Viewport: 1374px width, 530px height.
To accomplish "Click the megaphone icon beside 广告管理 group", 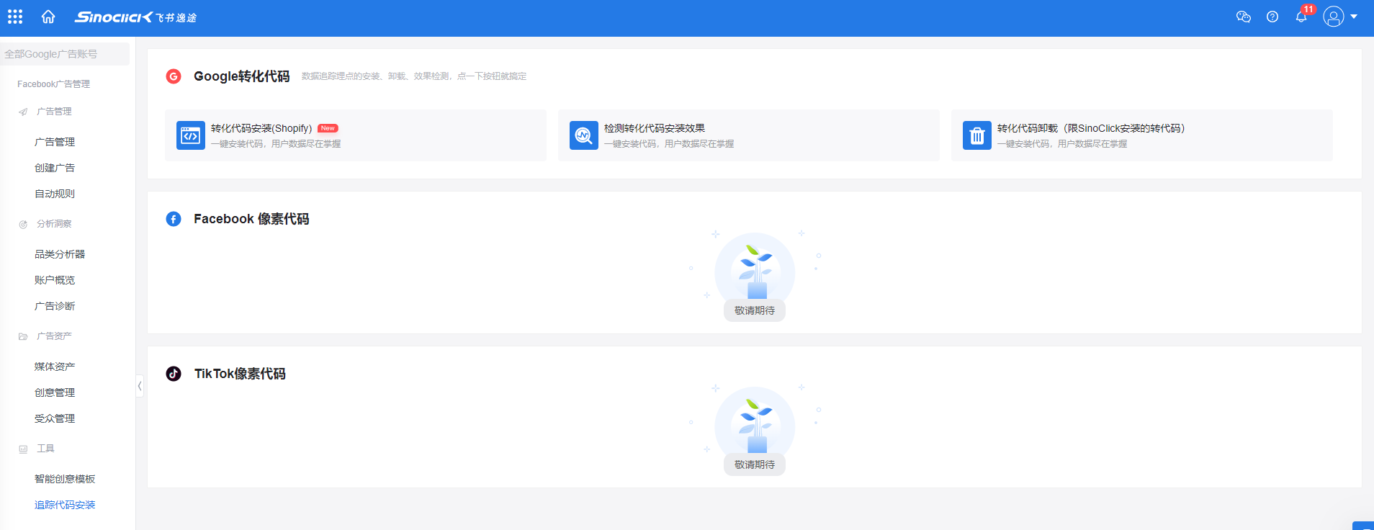I will coord(23,112).
